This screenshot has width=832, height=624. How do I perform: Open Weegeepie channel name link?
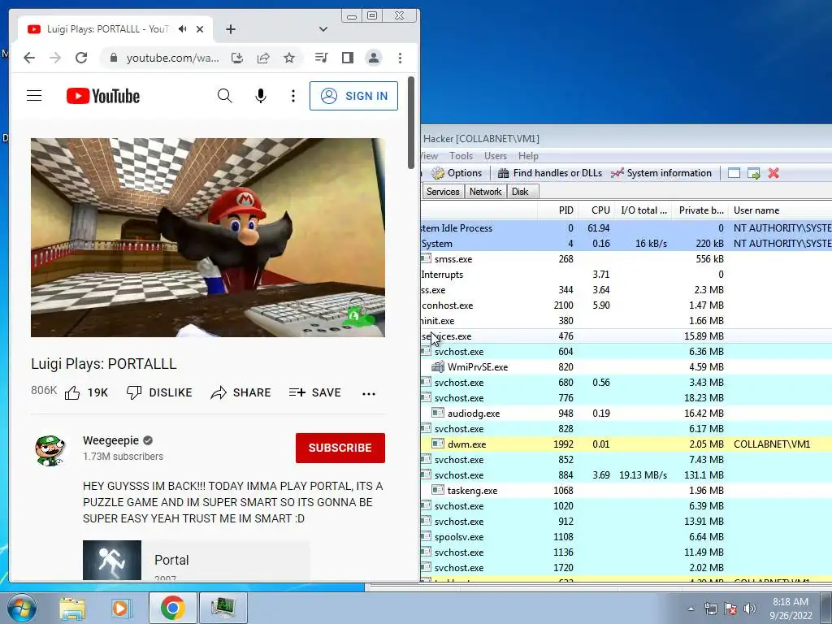pyautogui.click(x=110, y=440)
